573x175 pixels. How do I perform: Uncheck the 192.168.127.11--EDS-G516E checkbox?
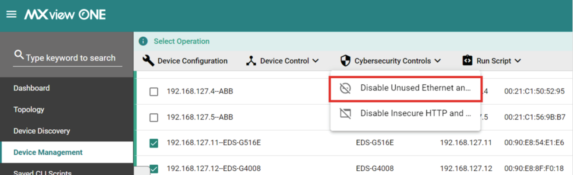pyautogui.click(x=154, y=143)
